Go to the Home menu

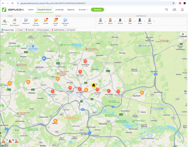pos(31,10)
